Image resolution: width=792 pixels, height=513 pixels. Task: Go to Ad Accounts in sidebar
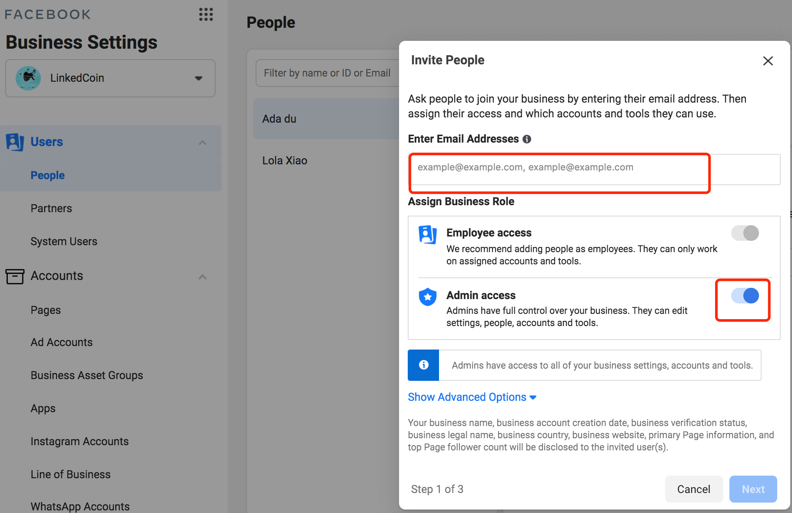[62, 342]
